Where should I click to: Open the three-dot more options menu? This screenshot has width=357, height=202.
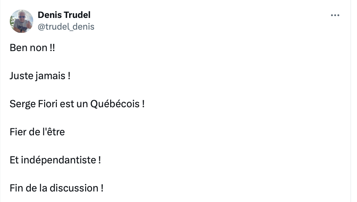click(x=335, y=15)
